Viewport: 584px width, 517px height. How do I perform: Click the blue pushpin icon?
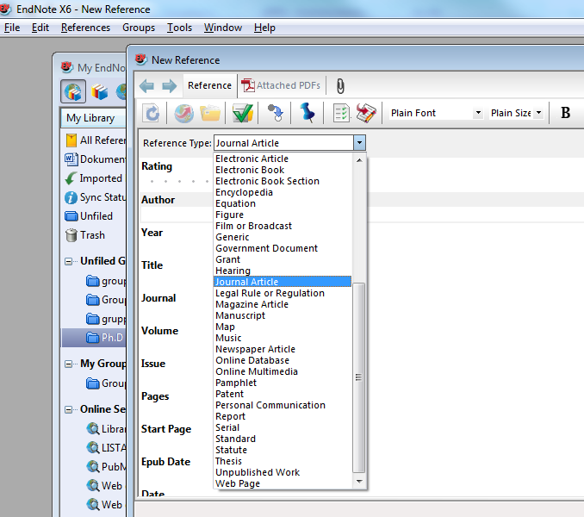pyautogui.click(x=308, y=113)
